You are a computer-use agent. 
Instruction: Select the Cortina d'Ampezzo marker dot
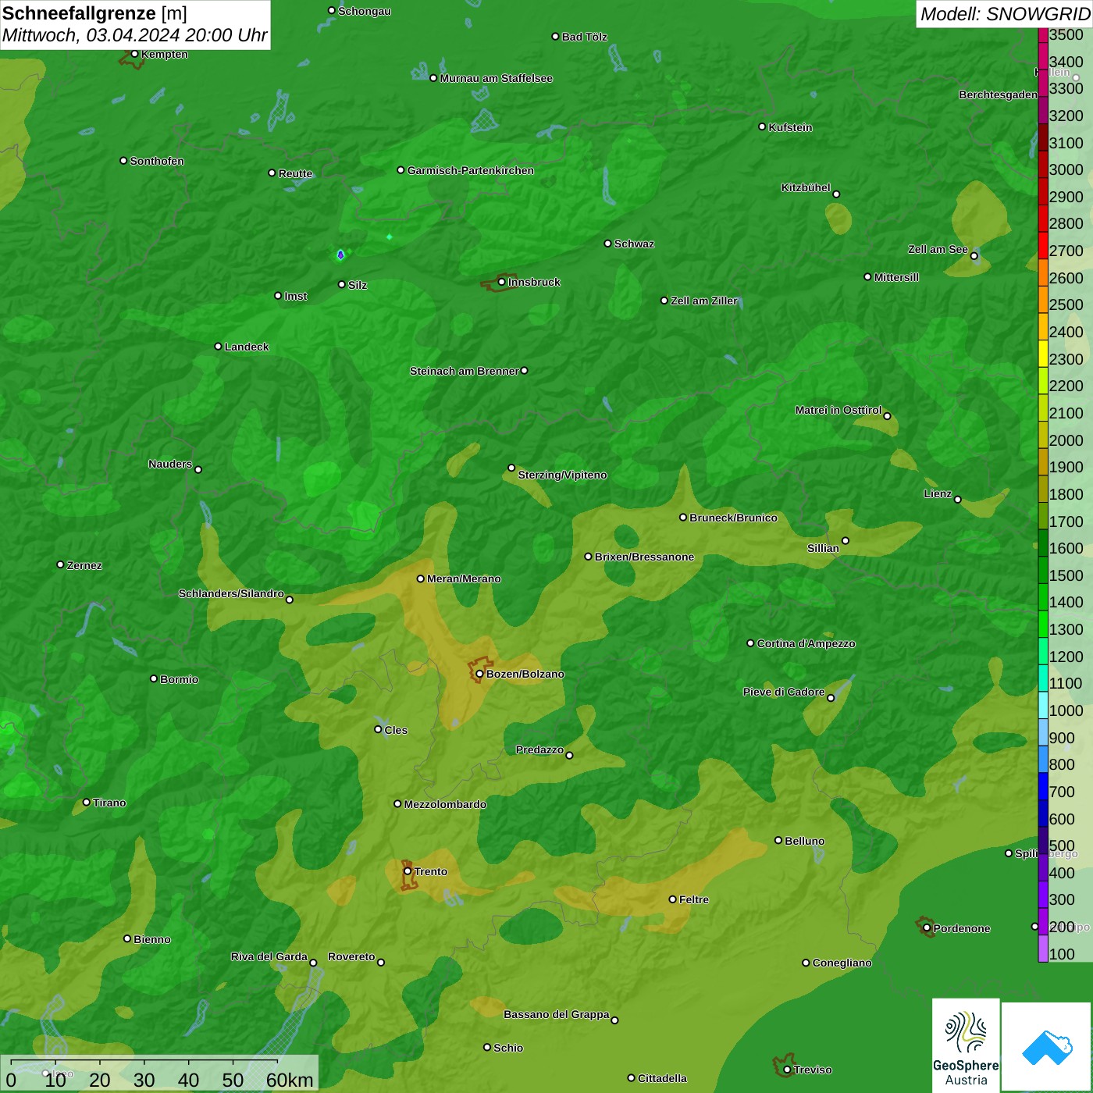750,643
